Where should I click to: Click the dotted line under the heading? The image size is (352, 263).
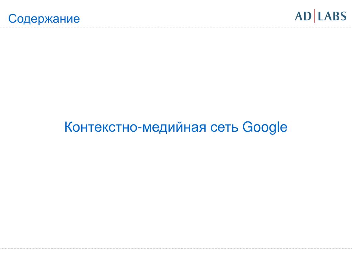pos(176,27)
